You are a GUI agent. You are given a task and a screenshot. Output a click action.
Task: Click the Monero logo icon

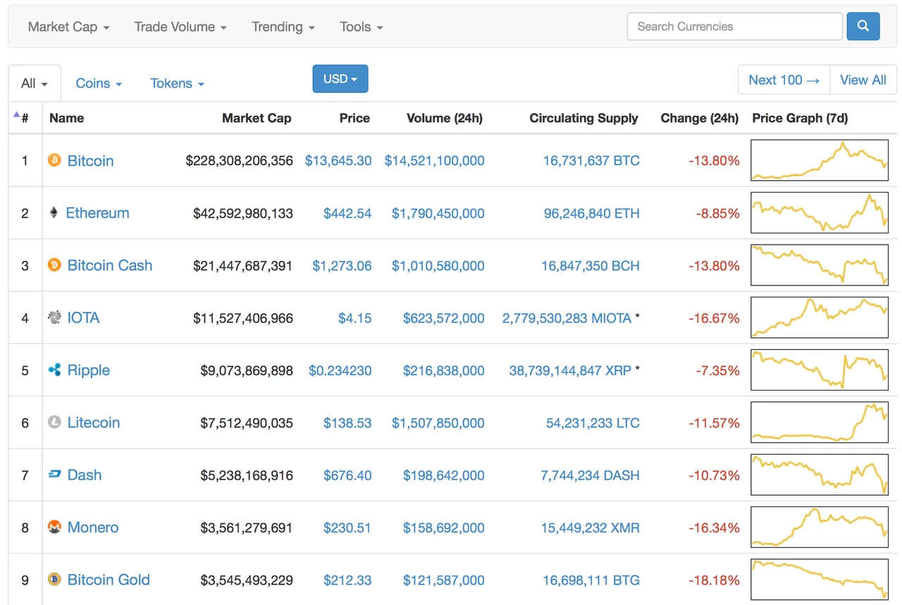click(54, 527)
